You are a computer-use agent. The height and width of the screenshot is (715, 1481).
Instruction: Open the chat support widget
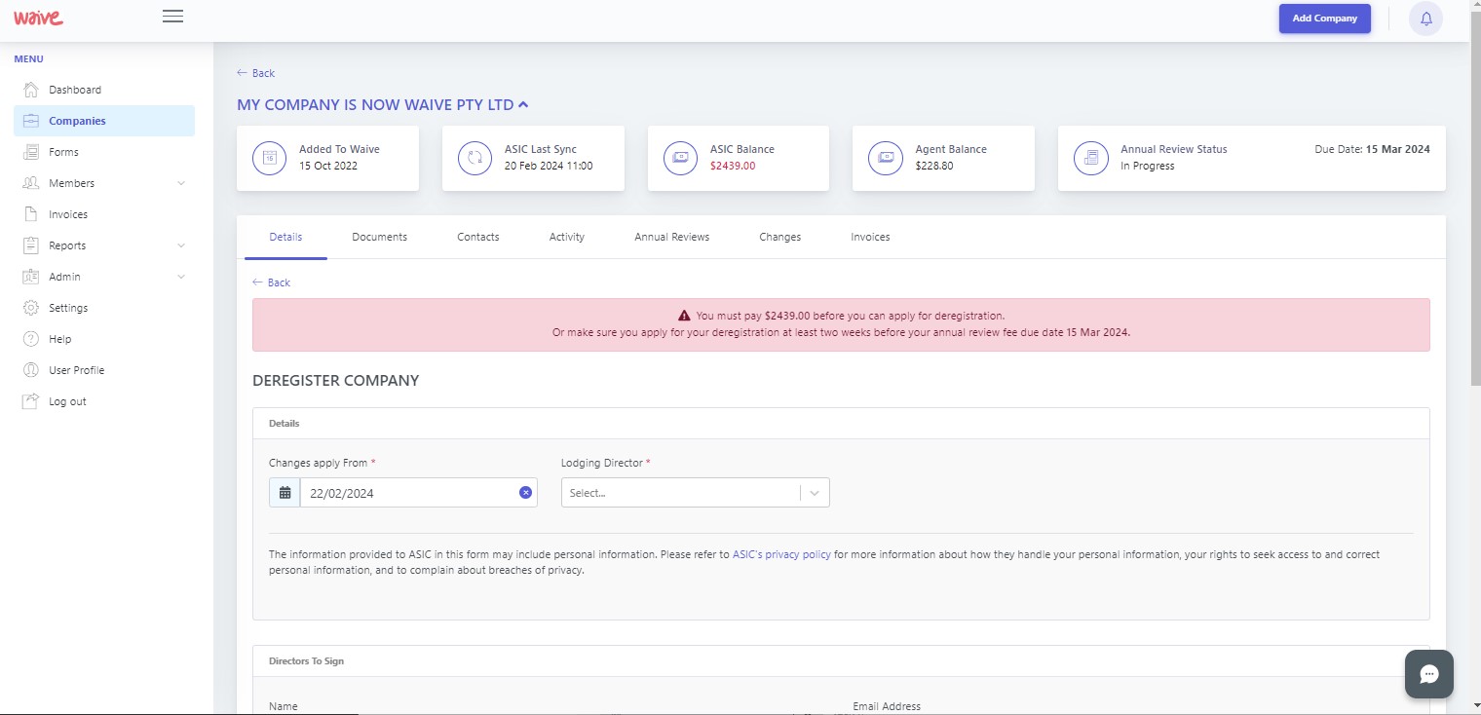[1429, 674]
